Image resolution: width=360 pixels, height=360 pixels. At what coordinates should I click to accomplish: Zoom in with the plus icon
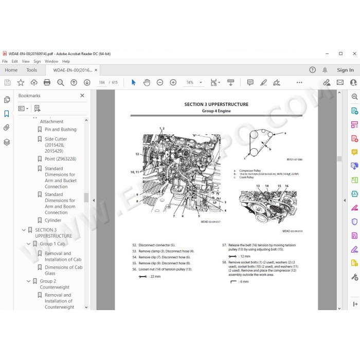(x=173, y=82)
